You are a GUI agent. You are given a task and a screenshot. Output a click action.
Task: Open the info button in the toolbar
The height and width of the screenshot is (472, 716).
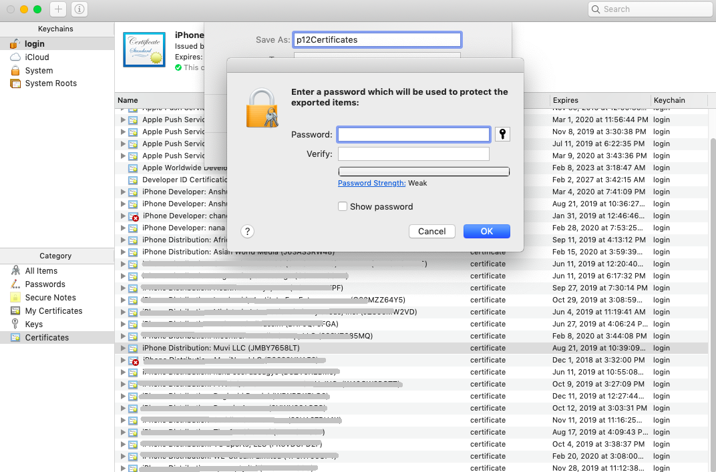pyautogui.click(x=79, y=9)
